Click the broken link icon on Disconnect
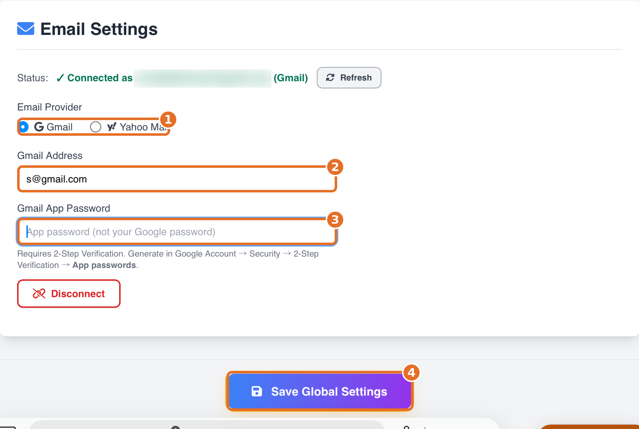This screenshot has width=639, height=429. [39, 294]
